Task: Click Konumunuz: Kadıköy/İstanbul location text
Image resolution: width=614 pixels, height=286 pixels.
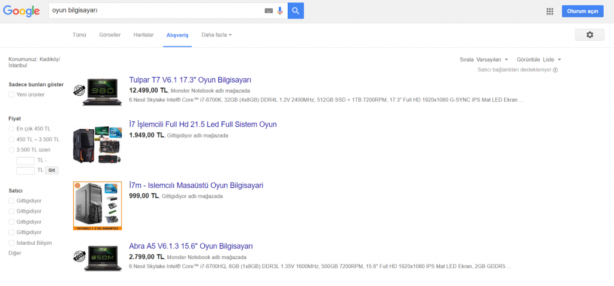Action: pyautogui.click(x=34, y=62)
